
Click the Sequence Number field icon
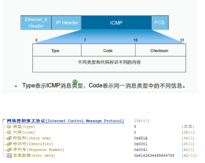(9, 150)
